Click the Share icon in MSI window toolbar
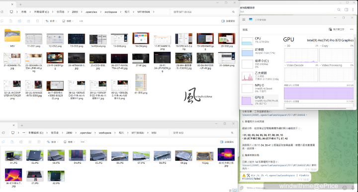358x192 pixels. click(x=30, y=142)
